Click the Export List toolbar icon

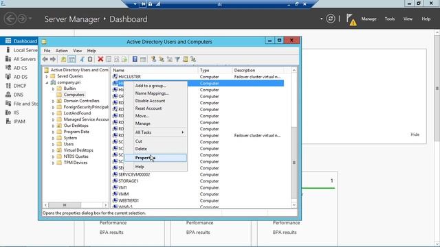(x=124, y=59)
